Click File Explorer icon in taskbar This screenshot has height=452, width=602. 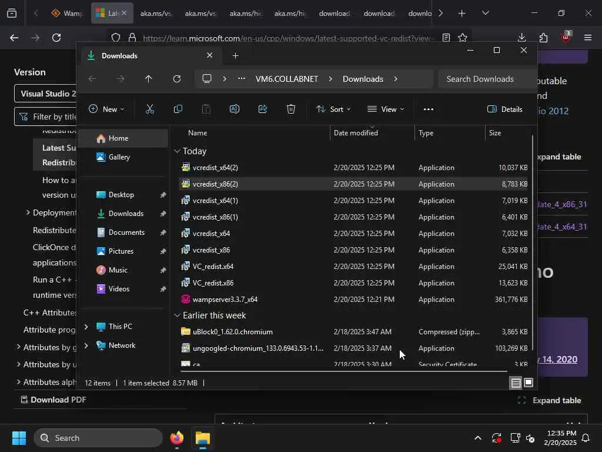pos(202,438)
